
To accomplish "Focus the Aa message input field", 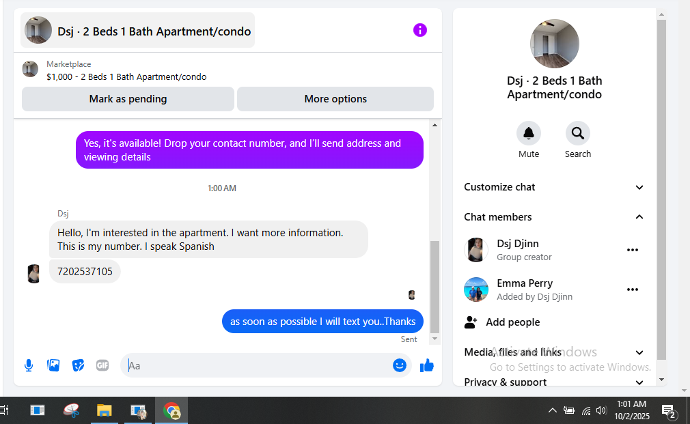I will pos(258,365).
